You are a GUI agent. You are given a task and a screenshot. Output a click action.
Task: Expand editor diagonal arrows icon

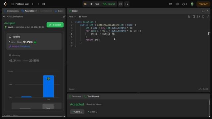click(x=208, y=17)
